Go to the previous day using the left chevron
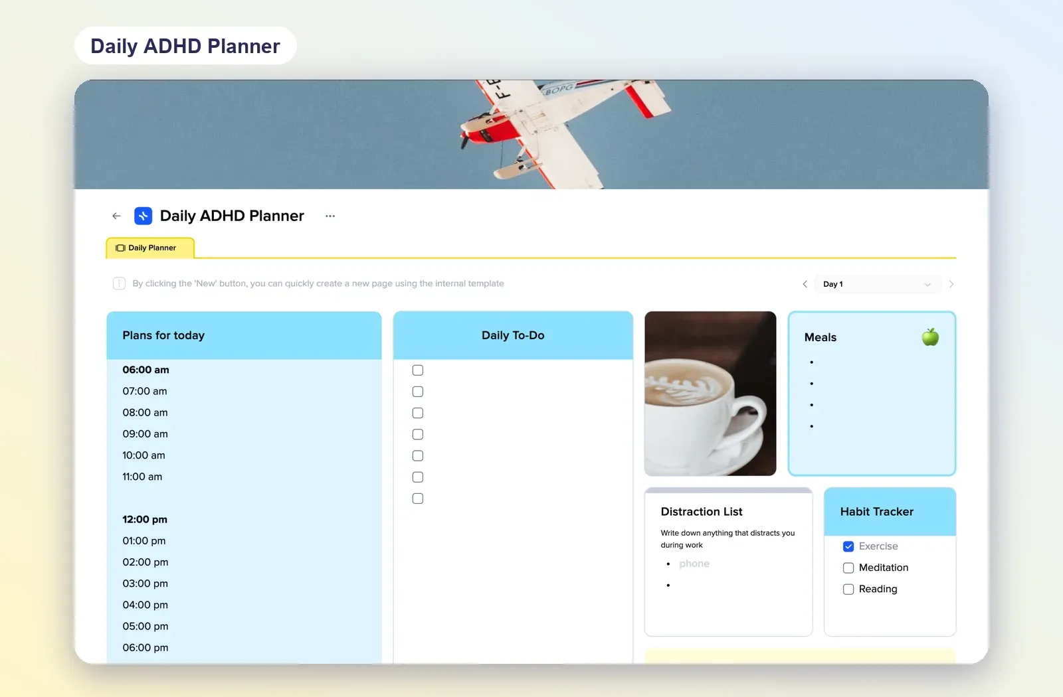The height and width of the screenshot is (697, 1063). [x=805, y=284]
